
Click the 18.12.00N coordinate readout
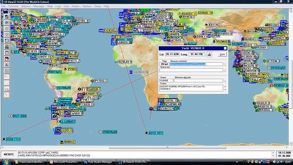tap(284, 153)
